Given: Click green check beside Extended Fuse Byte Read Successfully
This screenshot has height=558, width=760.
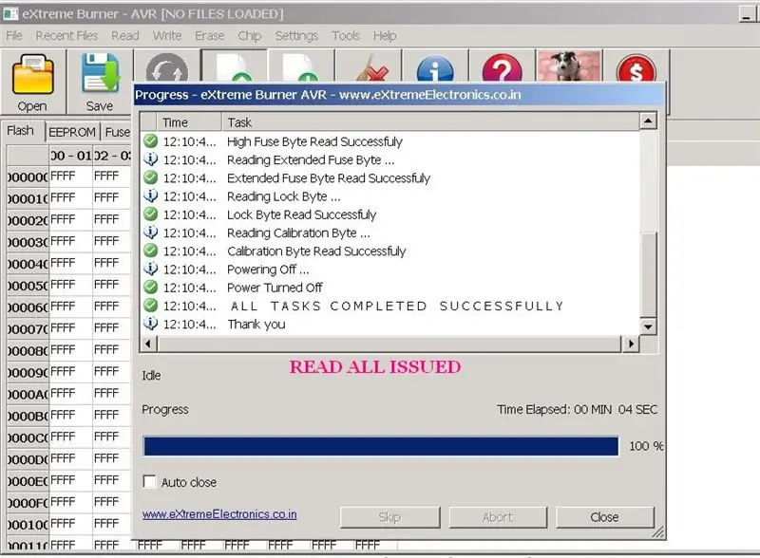Looking at the screenshot, I should pos(151,177).
